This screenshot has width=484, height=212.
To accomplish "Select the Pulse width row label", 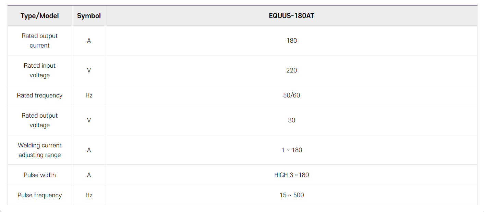I will point(40,175).
